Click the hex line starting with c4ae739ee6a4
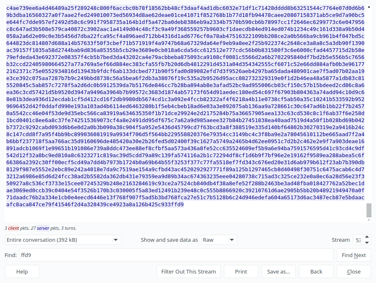 186,8
